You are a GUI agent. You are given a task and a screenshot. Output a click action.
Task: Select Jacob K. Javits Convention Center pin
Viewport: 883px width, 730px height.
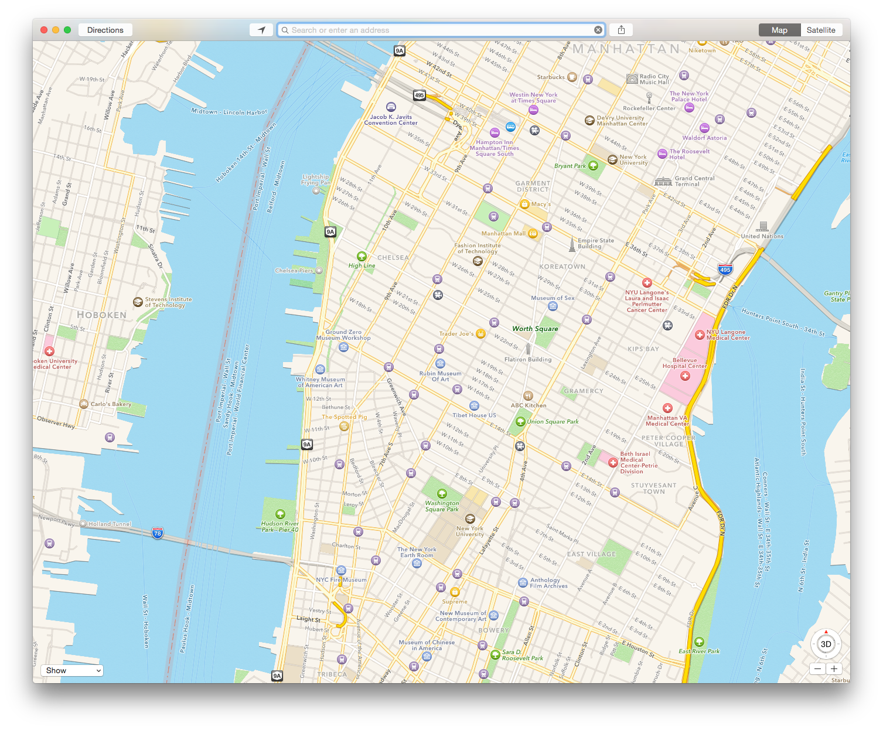point(391,107)
